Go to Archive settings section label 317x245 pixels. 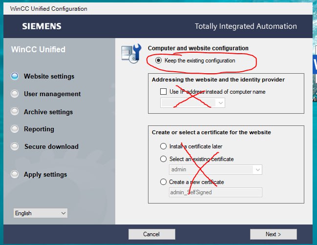click(x=48, y=112)
